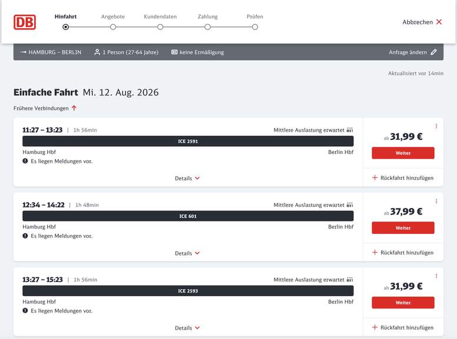This screenshot has height=339, width=457.
Task: Click the '1 Person (27-64 Jahre)' text
Action: point(131,52)
